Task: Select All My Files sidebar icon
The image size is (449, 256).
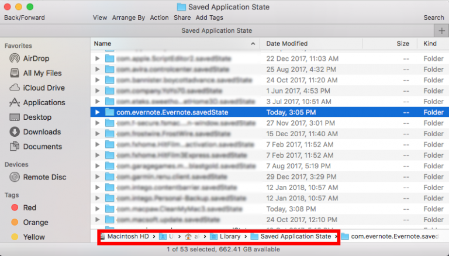Action: coord(15,73)
